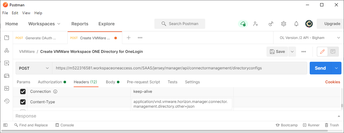The image size is (344, 133).
Task: Open the Monitors sidebar icon
Action: click(x=6, y=88)
